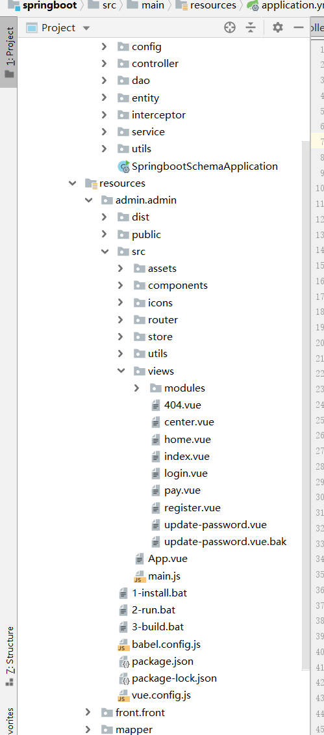This screenshot has height=735, width=324.
Task: Hide the Project panel with minimize icon
Action: 299,28
